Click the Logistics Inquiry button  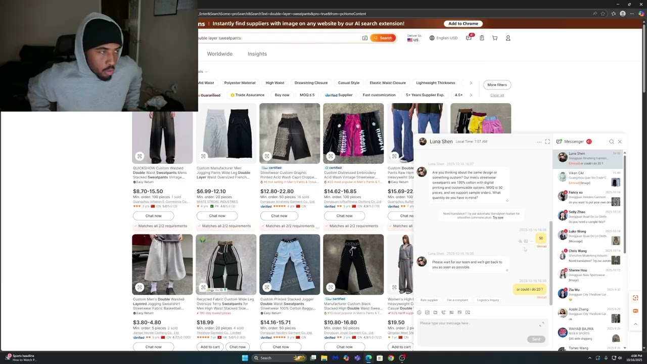point(488,300)
